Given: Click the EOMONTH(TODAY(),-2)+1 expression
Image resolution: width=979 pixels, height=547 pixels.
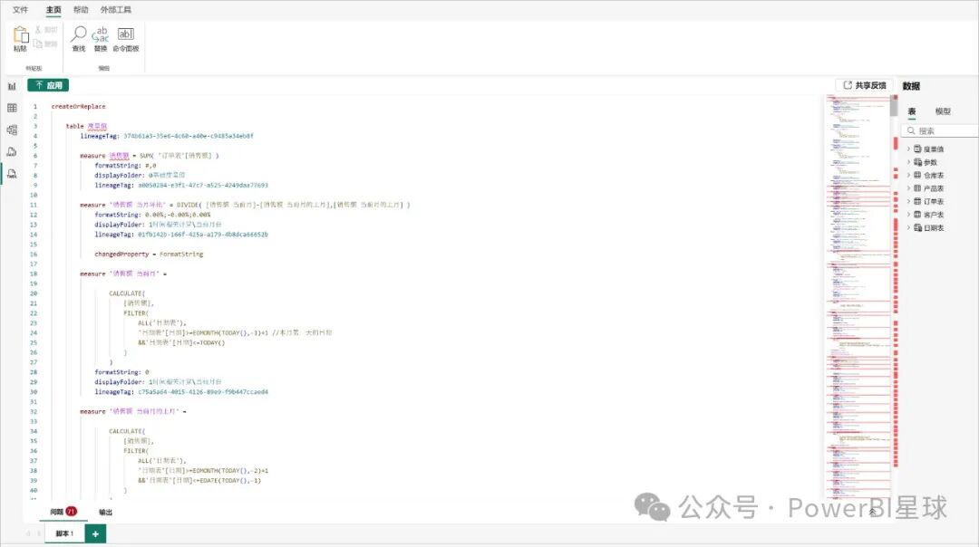Looking at the screenshot, I should tap(230, 471).
